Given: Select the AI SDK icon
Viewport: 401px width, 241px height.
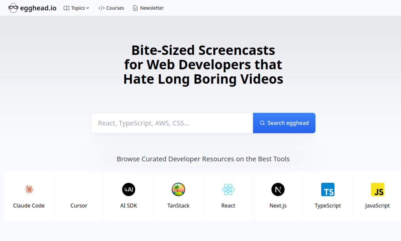Looking at the screenshot, I should coord(128,190).
